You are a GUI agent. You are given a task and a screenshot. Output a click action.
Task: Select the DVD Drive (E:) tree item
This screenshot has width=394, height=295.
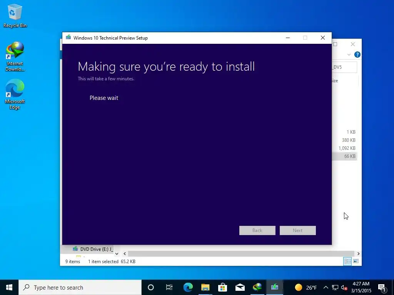click(x=93, y=249)
